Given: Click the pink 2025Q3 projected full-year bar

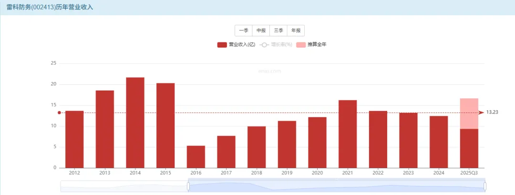Looking at the screenshot, I should (x=469, y=113).
